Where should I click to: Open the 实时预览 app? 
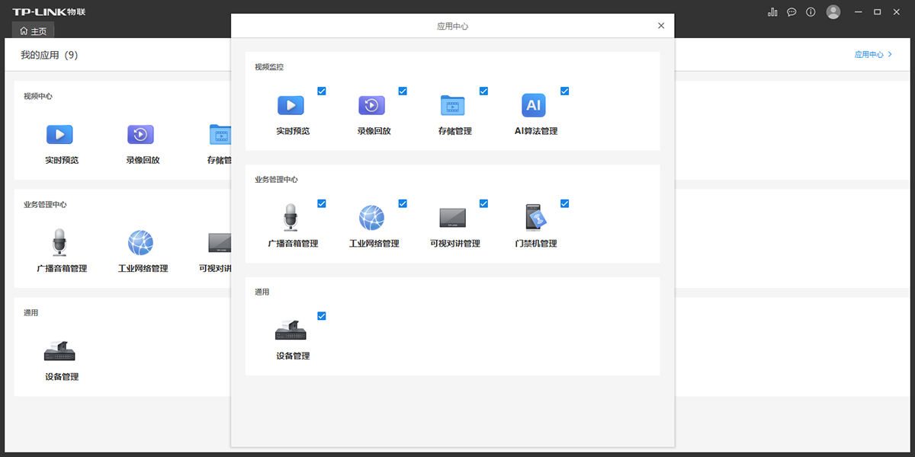(x=291, y=105)
